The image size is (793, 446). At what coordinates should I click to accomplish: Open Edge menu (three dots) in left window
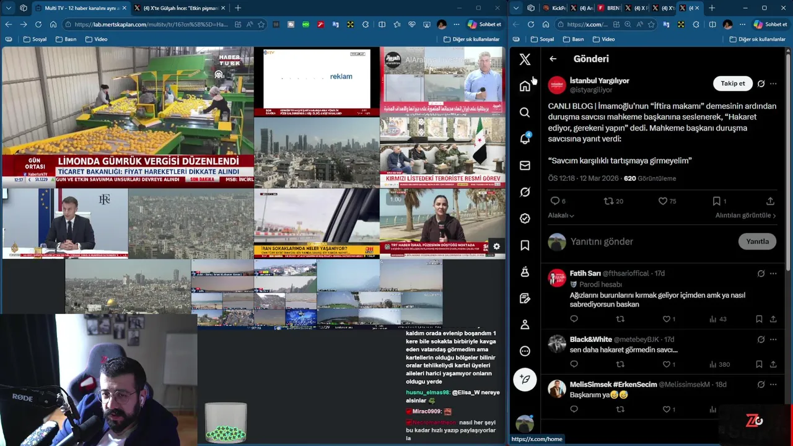pos(457,24)
